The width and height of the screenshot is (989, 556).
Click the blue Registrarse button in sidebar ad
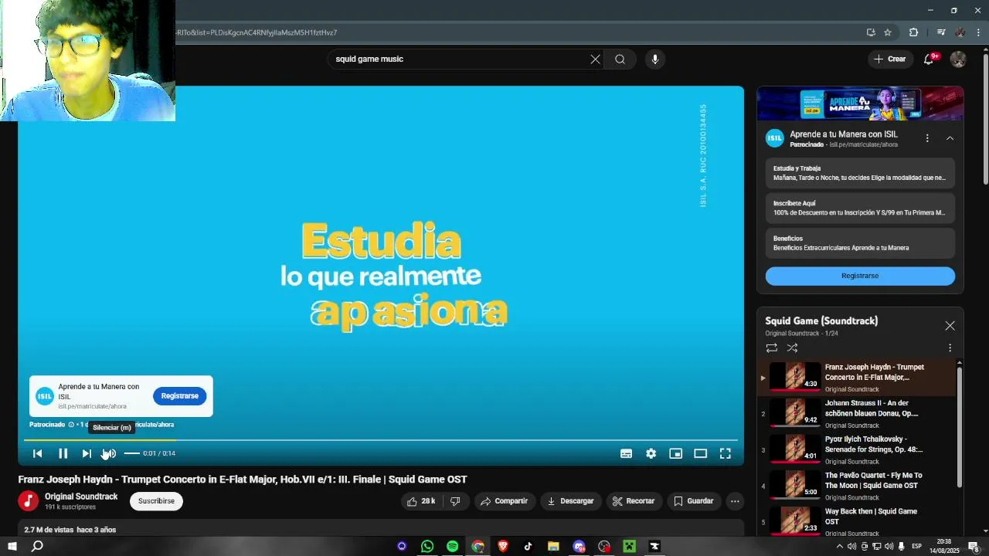click(x=860, y=276)
